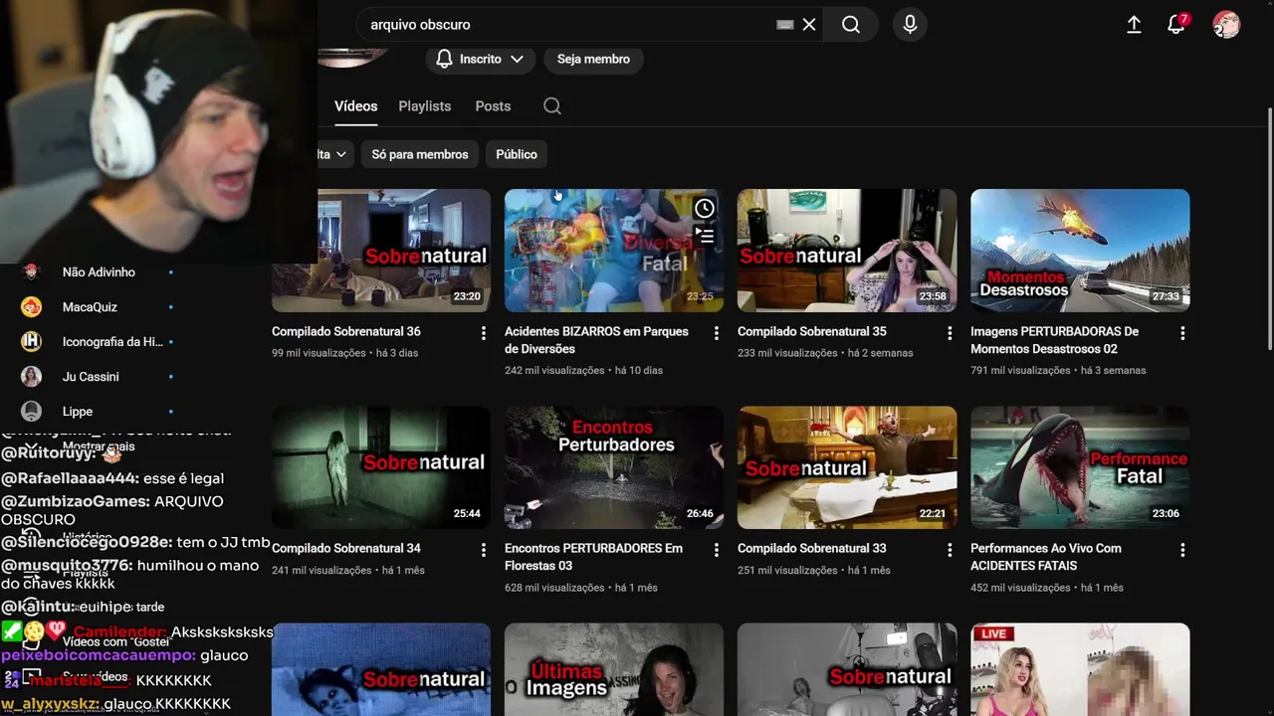
Task: Add Acidentes BIZARROS video to queue
Action: [x=705, y=236]
